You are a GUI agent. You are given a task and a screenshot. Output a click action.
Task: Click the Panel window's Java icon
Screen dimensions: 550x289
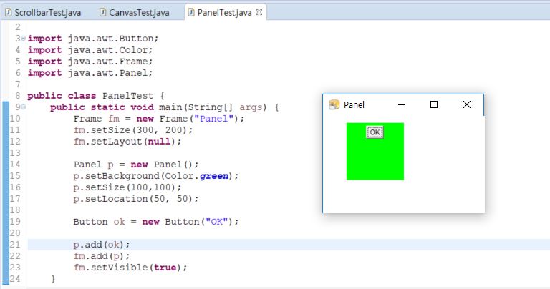pos(334,104)
